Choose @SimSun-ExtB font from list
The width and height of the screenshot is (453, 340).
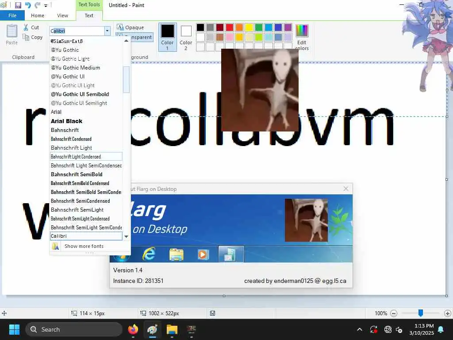point(86,41)
